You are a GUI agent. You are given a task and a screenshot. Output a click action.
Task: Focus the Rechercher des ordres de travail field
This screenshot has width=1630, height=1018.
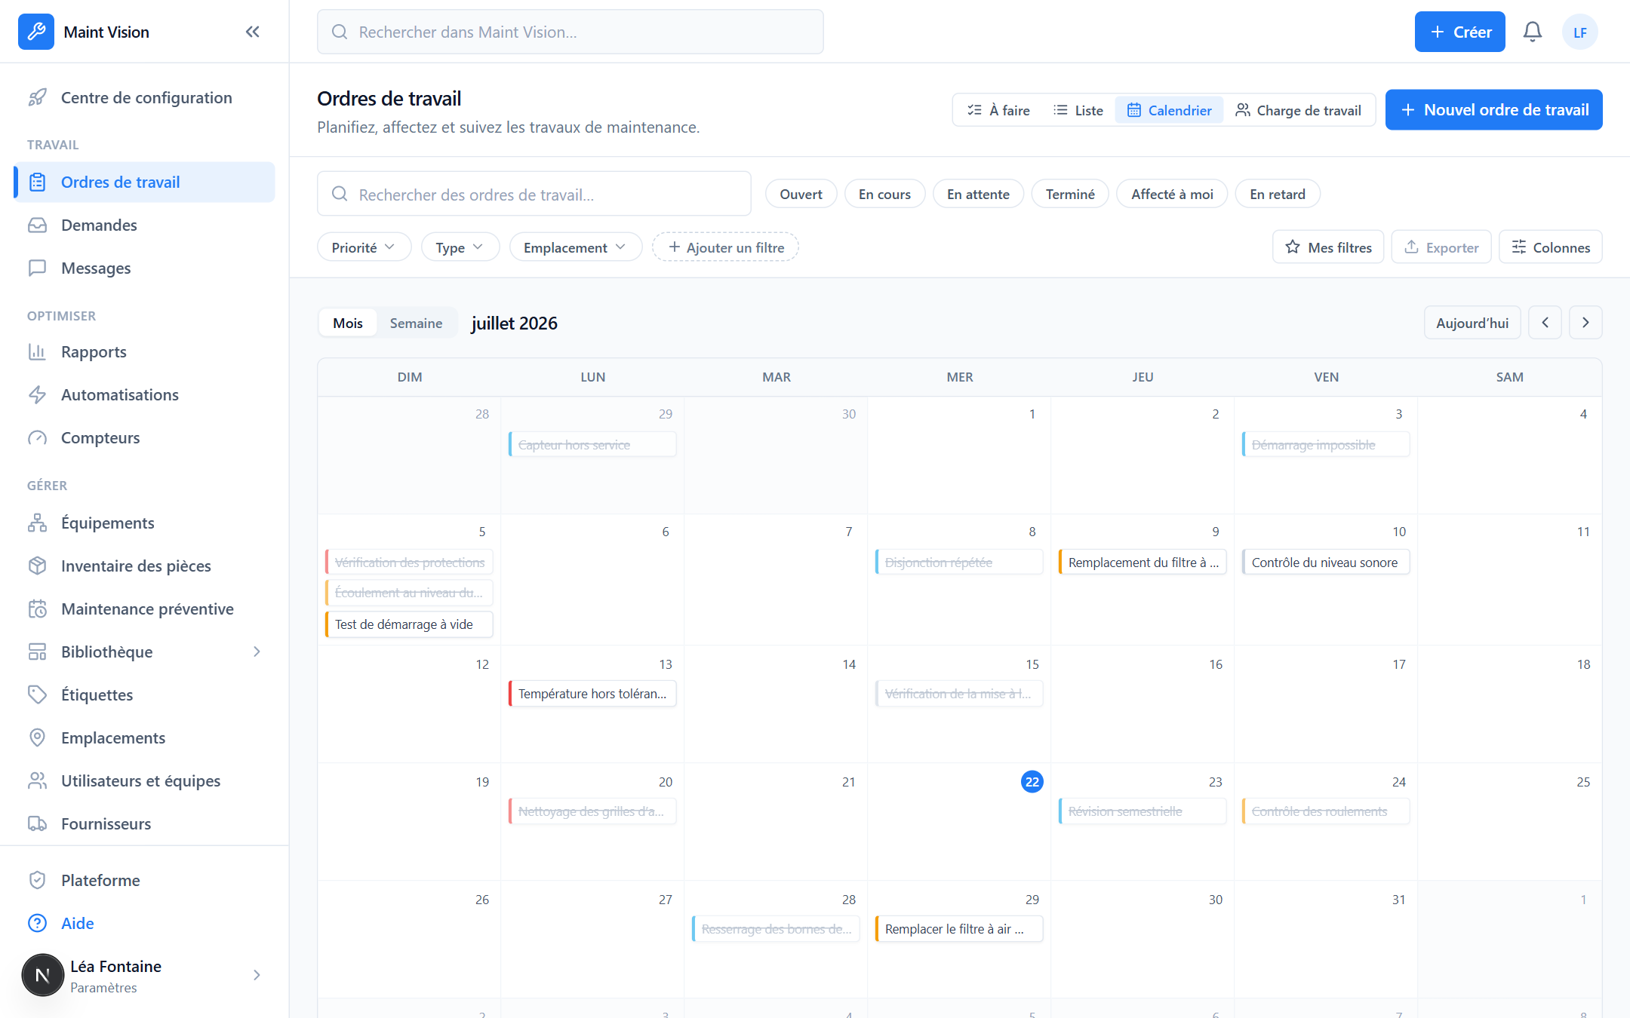coord(534,195)
